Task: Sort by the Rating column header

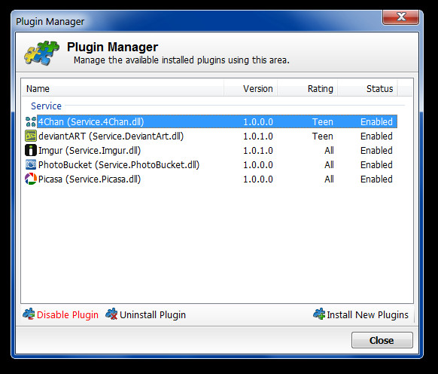Action: (x=308, y=88)
